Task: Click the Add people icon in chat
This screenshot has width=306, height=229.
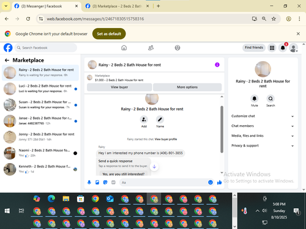Action: pyautogui.click(x=144, y=120)
